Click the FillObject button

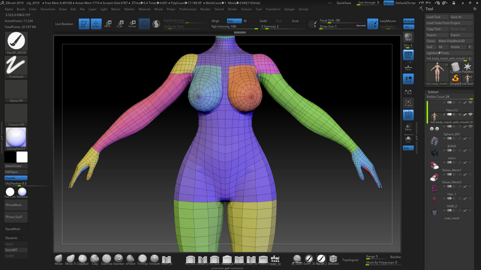[16, 172]
